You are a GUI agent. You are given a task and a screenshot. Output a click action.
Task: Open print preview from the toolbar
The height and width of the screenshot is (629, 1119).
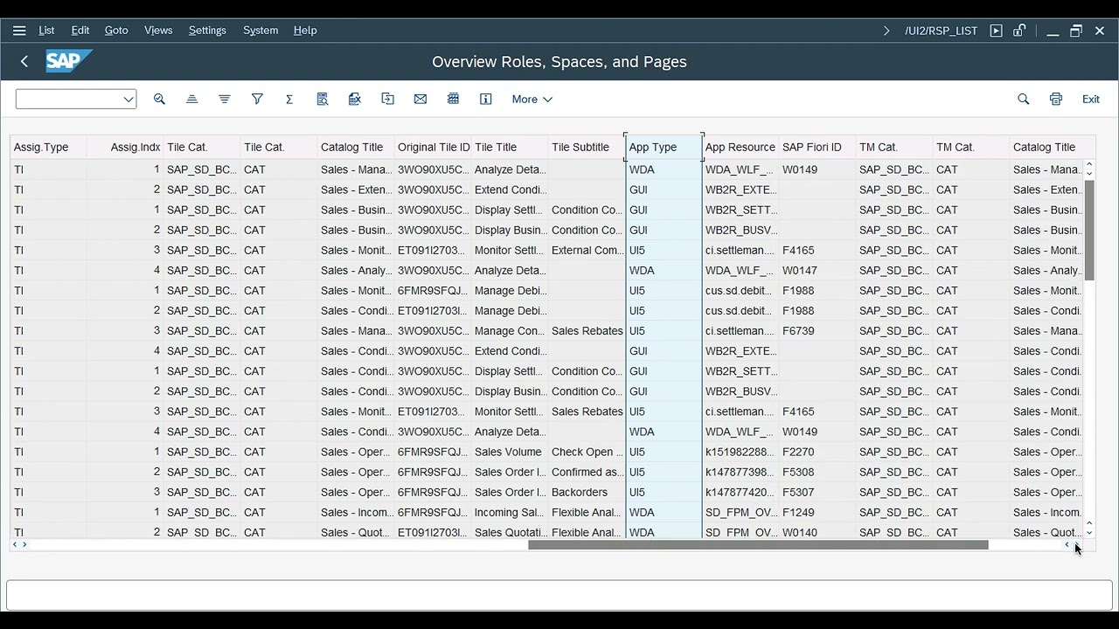323,100
